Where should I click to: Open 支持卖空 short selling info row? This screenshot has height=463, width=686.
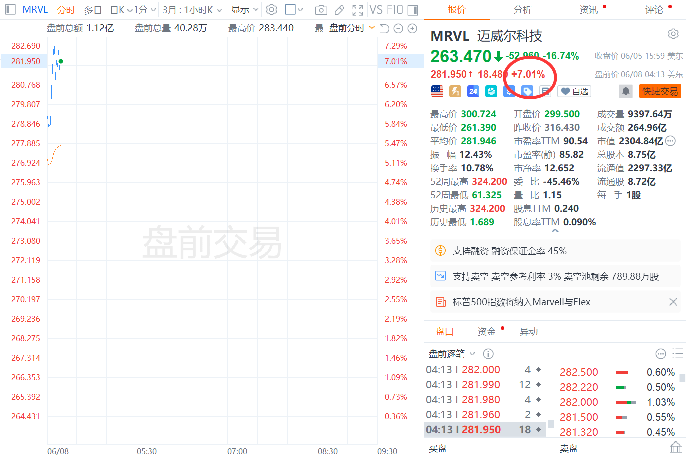[x=555, y=276]
